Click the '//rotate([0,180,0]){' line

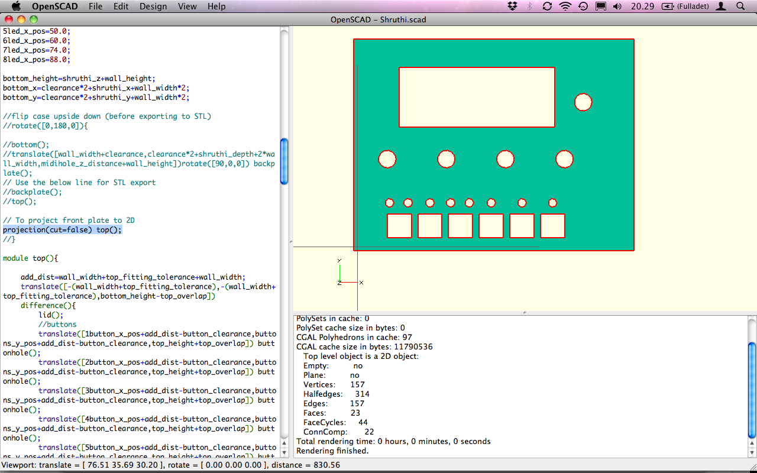click(x=46, y=126)
